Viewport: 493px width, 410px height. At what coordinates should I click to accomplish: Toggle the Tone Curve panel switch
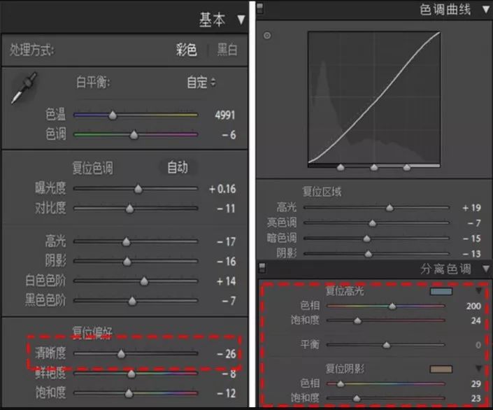(260, 8)
